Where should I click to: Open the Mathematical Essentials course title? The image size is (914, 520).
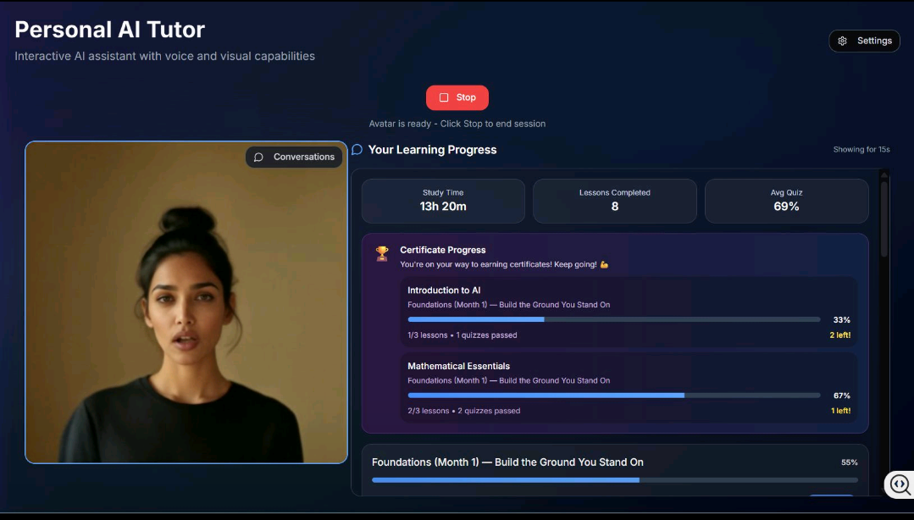point(458,366)
